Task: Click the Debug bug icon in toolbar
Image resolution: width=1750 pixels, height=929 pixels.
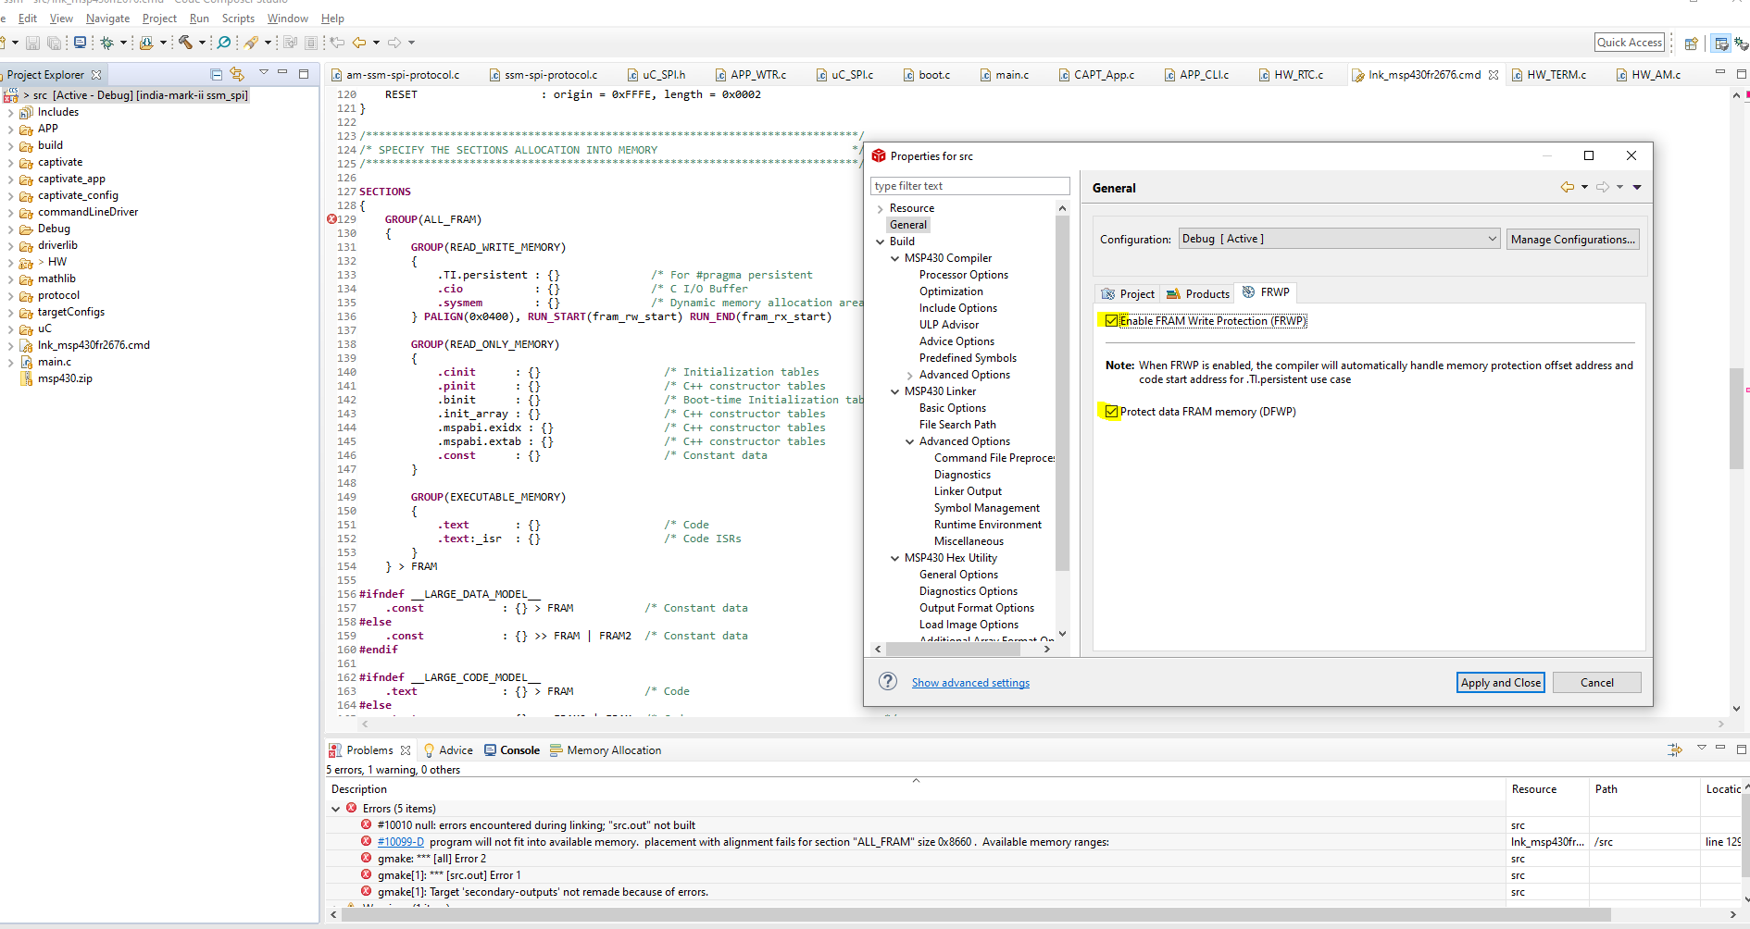Action: pos(107,43)
